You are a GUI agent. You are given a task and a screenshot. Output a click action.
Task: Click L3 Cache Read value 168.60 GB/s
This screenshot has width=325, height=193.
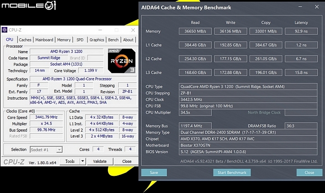pyautogui.click(x=195, y=73)
